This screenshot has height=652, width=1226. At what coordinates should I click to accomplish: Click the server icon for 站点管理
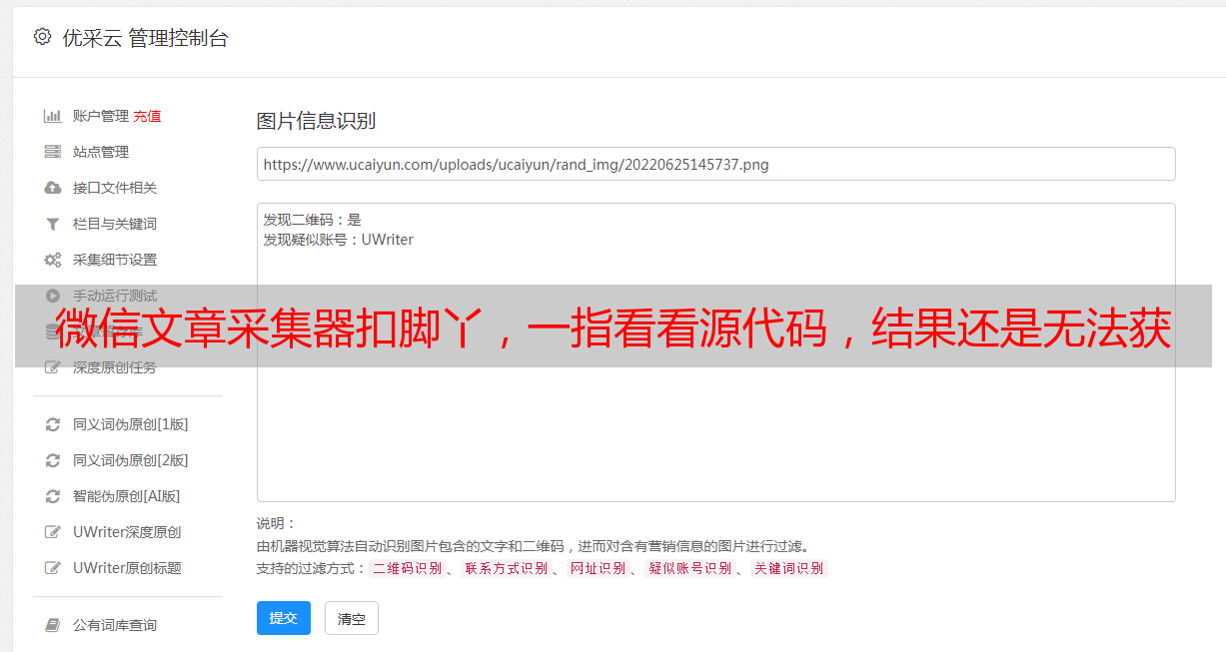pyautogui.click(x=53, y=152)
